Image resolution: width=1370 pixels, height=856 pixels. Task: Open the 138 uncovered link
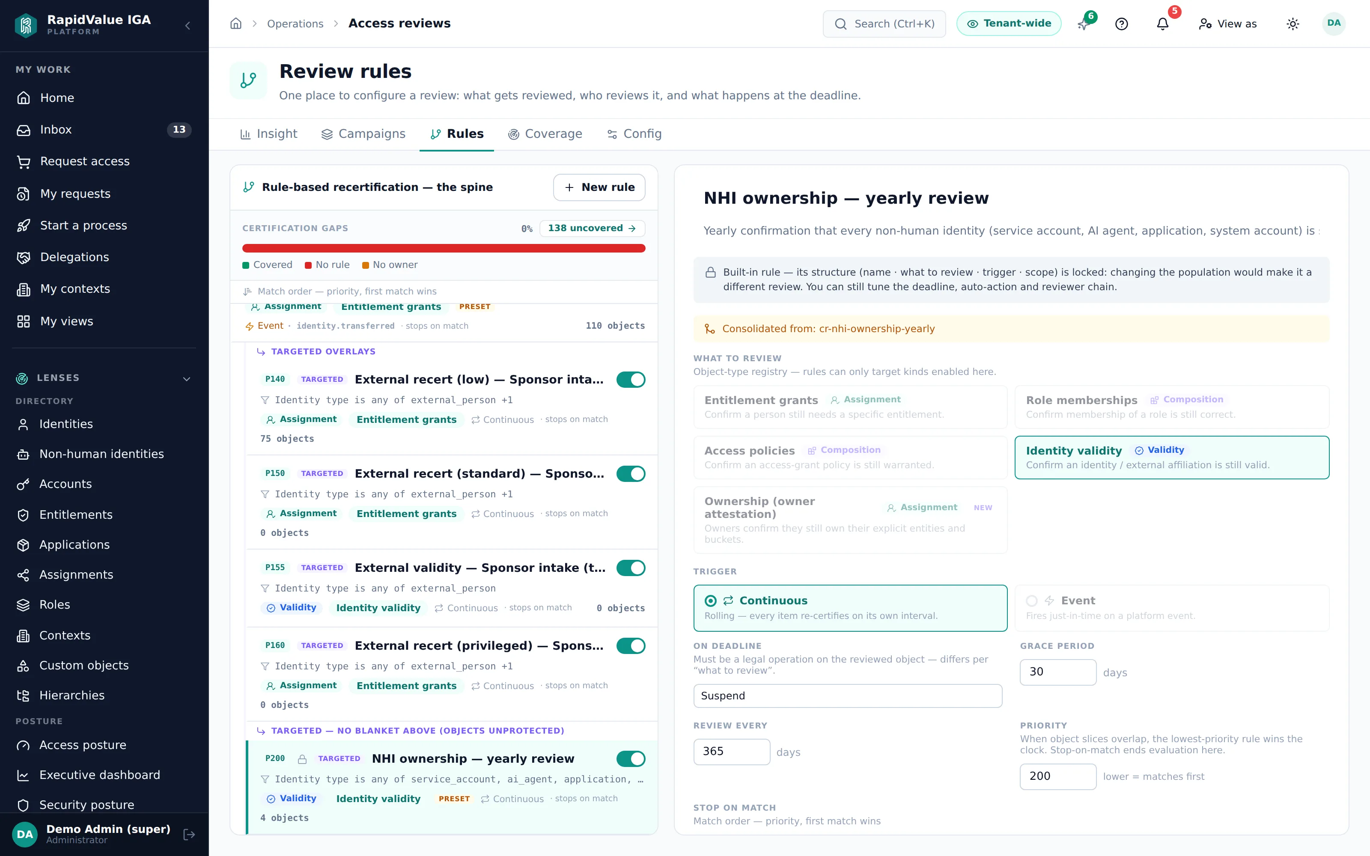coord(592,228)
